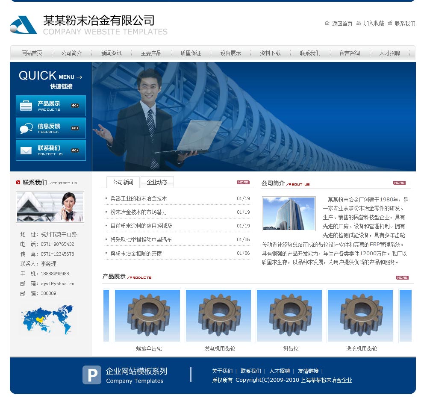This screenshot has height=404, width=424.
Task: Open 留言咨询 from the navigation bar
Action: coord(350,53)
